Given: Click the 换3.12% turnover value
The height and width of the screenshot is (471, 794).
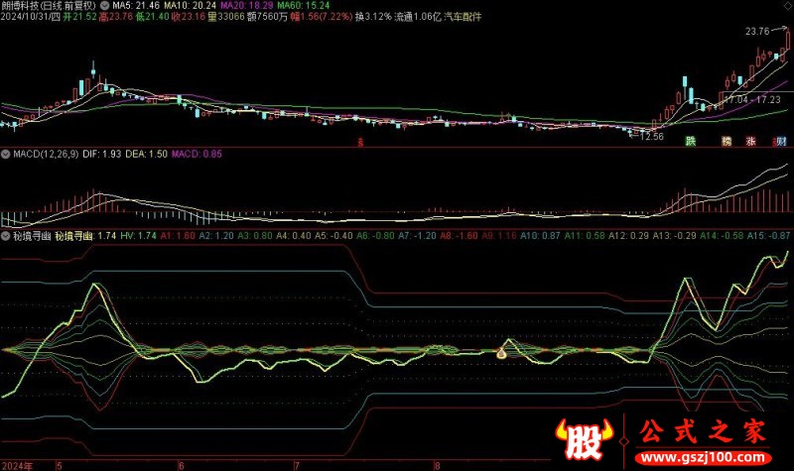Looking at the screenshot, I should [x=373, y=17].
